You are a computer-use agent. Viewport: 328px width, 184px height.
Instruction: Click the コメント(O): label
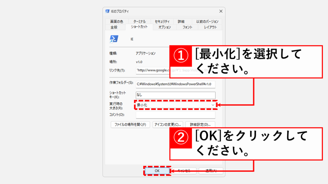[x=117, y=115]
